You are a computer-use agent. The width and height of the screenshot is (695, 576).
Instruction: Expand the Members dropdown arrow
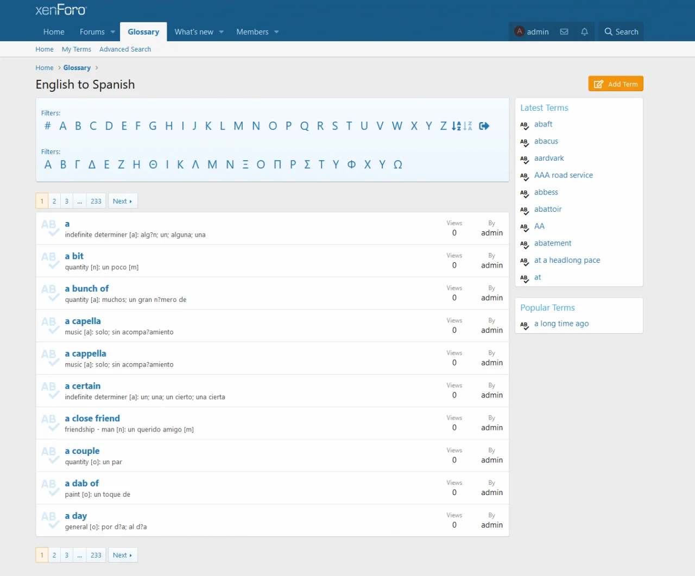276,32
